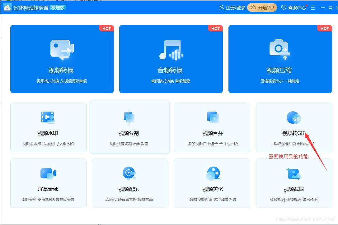This screenshot has height=225, width=338.
Task: Click HOT badge on 音频转换 card
Action: click(x=215, y=28)
